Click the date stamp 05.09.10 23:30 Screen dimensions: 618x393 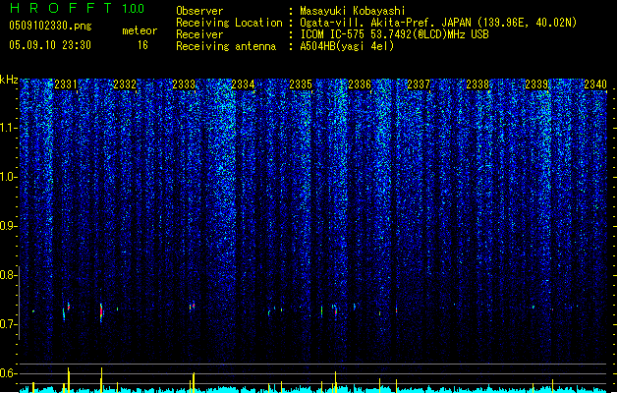[50, 45]
